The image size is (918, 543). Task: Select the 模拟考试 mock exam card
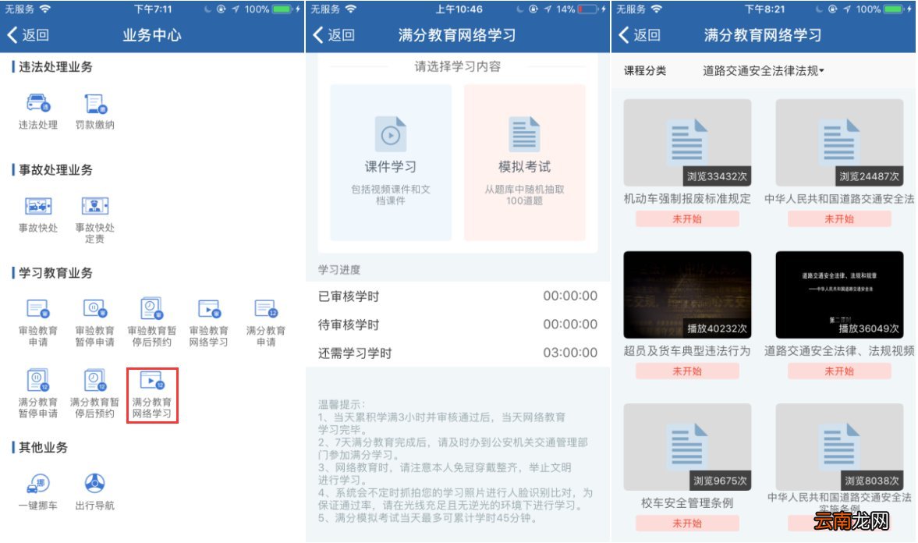coord(525,162)
